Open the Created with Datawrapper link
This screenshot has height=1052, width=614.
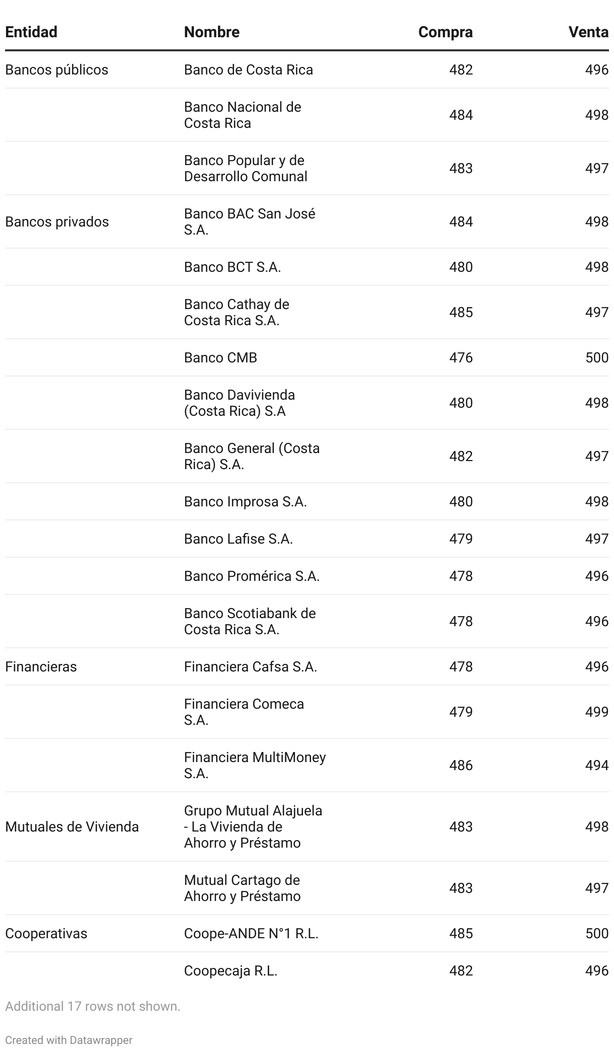pos(69,1040)
